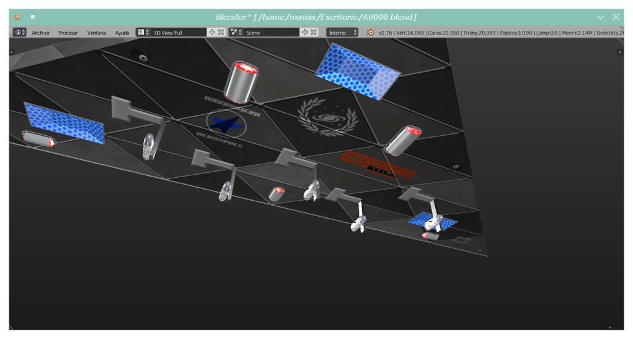The image size is (633, 339).
Task: Click the Mem:62.14M statistic
Action: coord(577,33)
